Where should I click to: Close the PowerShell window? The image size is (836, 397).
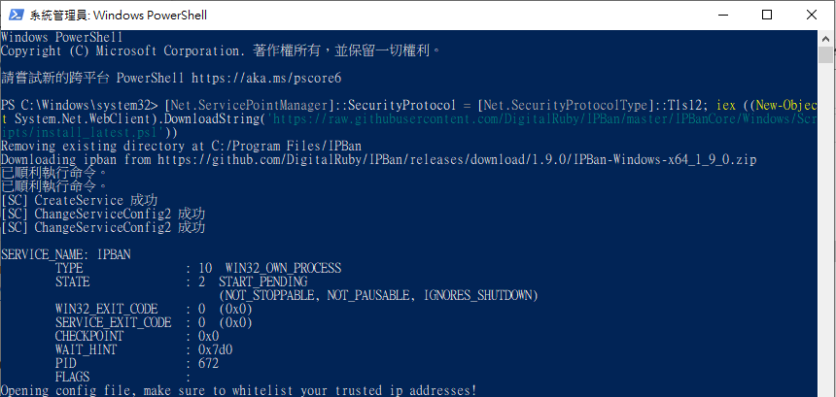pos(812,15)
